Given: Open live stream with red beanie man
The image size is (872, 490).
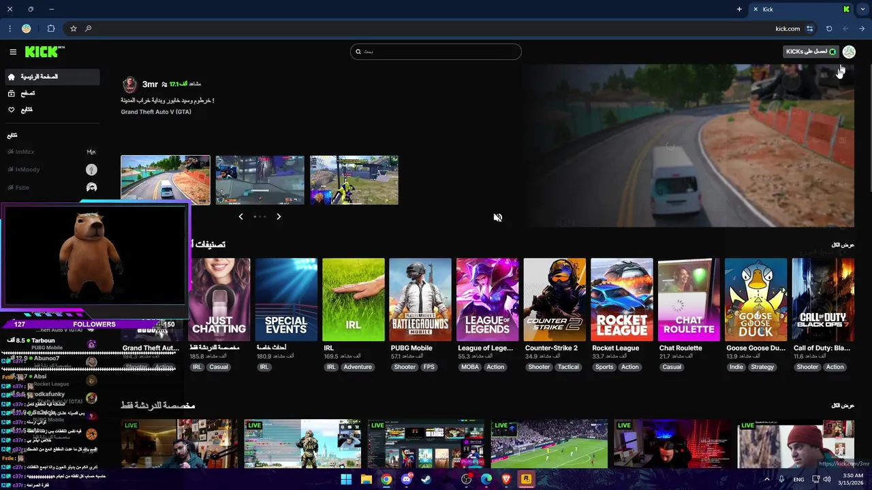Looking at the screenshot, I should pos(796,444).
